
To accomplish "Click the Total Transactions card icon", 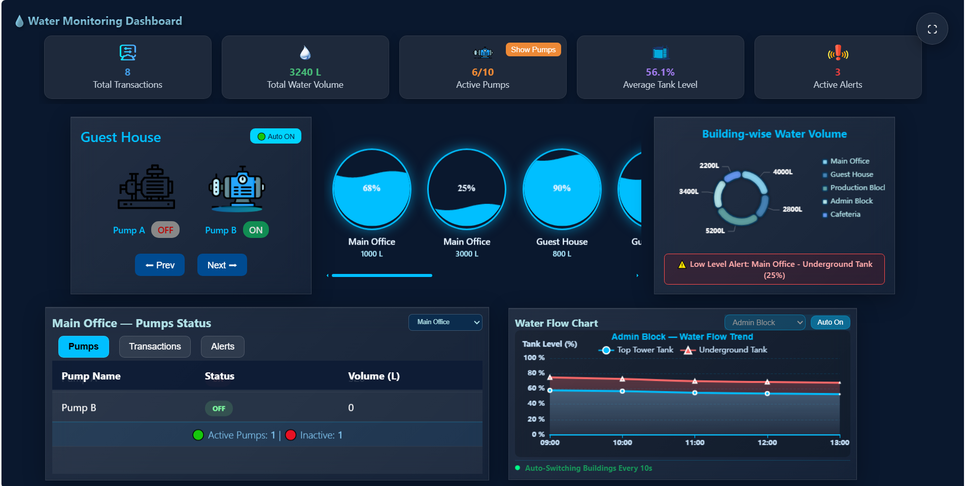I will [127, 52].
